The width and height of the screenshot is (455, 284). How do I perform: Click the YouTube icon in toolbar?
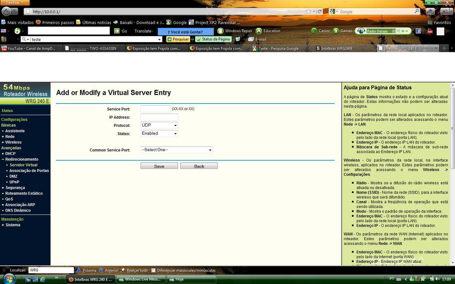[430, 31]
